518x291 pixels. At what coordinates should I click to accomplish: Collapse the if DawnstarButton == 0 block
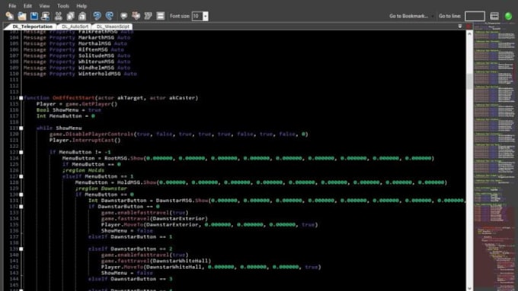click(x=21, y=207)
